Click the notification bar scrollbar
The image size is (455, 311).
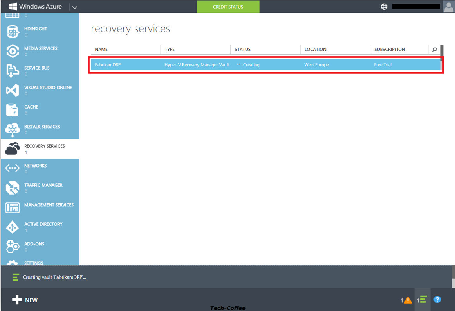coord(453,277)
